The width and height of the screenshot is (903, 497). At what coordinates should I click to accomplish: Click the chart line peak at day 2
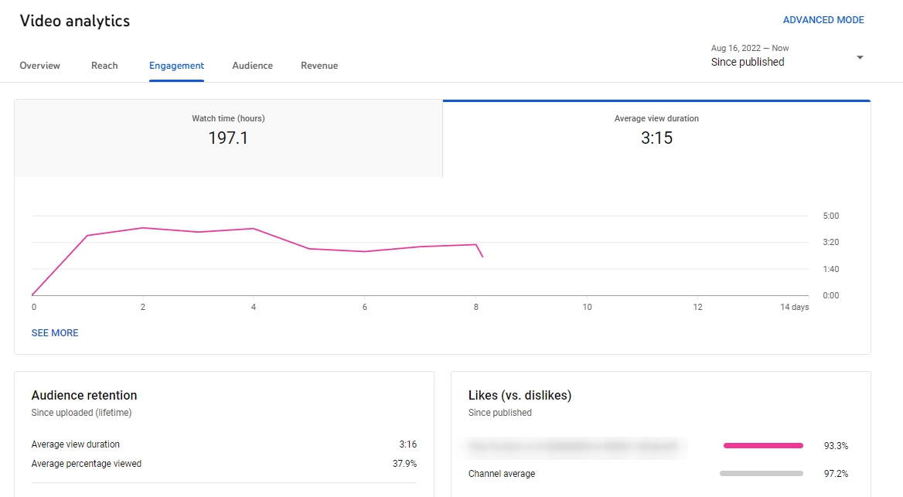click(x=143, y=228)
